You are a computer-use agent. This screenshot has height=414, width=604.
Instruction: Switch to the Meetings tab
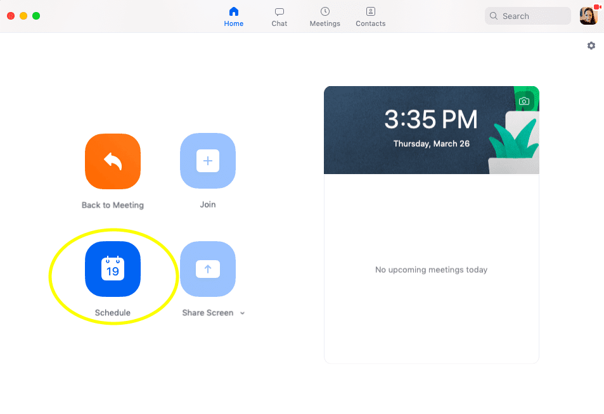coord(324,17)
